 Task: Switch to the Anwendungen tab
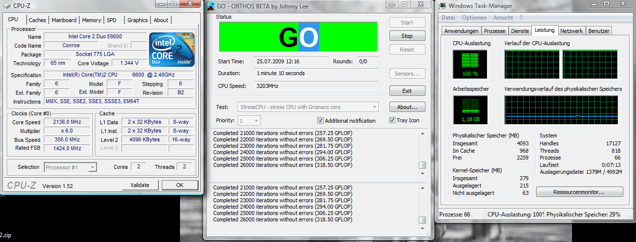pos(461,31)
